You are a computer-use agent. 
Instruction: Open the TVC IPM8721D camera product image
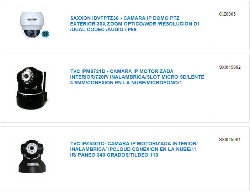coord(32,88)
